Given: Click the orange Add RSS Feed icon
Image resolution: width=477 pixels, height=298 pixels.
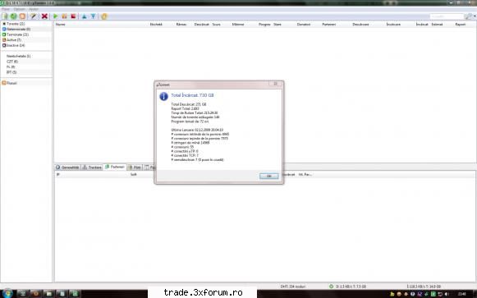Looking at the screenshot, I should [x=22, y=16].
